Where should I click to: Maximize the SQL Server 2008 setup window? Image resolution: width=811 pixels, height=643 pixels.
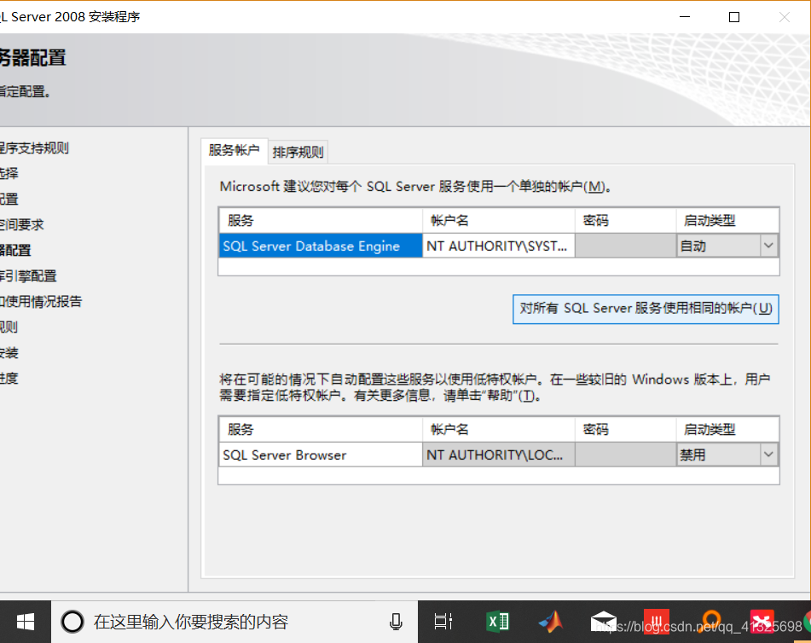click(x=734, y=17)
